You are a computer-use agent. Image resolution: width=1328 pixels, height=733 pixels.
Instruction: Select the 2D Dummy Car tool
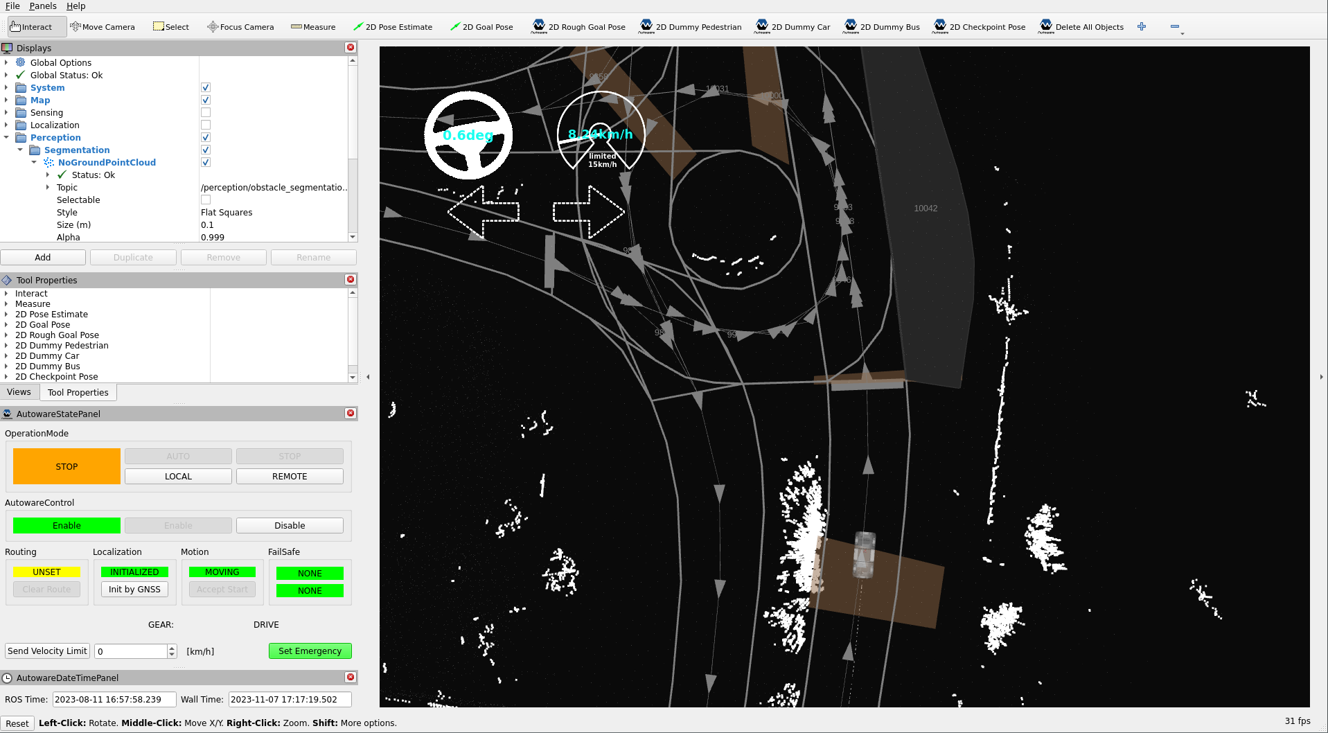793,27
